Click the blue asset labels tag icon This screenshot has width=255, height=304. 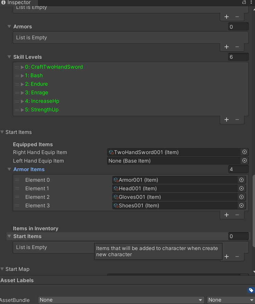coord(251,290)
